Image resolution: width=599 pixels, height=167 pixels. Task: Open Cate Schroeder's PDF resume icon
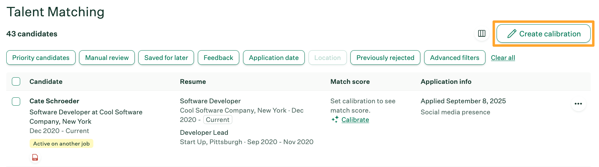35,158
